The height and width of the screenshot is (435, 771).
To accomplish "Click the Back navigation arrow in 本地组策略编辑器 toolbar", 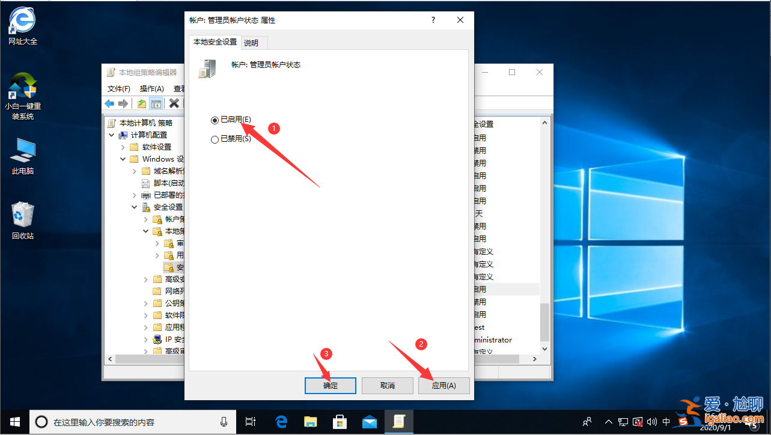I will pyautogui.click(x=109, y=103).
